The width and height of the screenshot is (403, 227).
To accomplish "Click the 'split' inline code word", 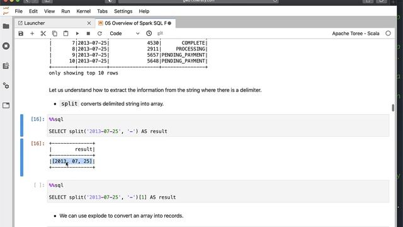I will pos(69,103).
